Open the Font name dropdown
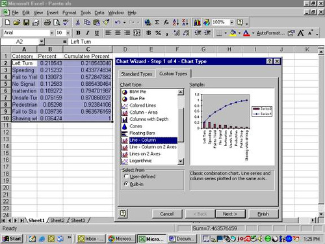 click(x=52, y=33)
